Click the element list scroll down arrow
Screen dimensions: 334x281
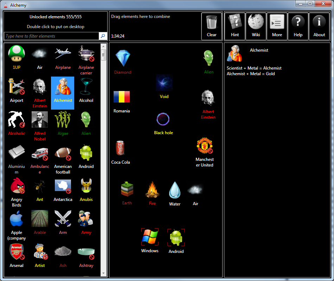pyautogui.click(x=103, y=273)
